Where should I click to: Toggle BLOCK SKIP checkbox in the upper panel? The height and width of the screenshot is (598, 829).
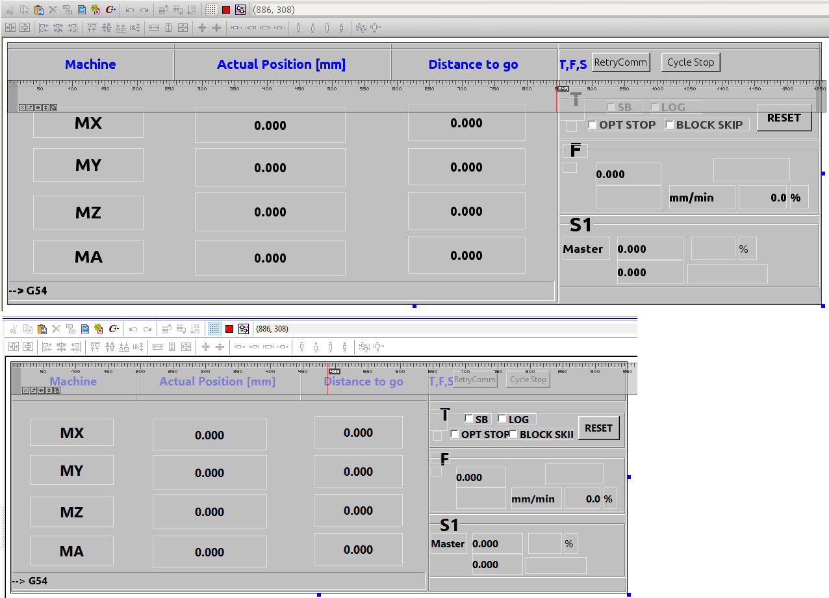[x=670, y=125]
